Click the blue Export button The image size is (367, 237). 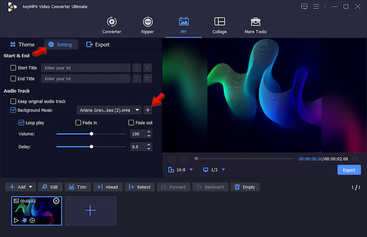coord(349,170)
